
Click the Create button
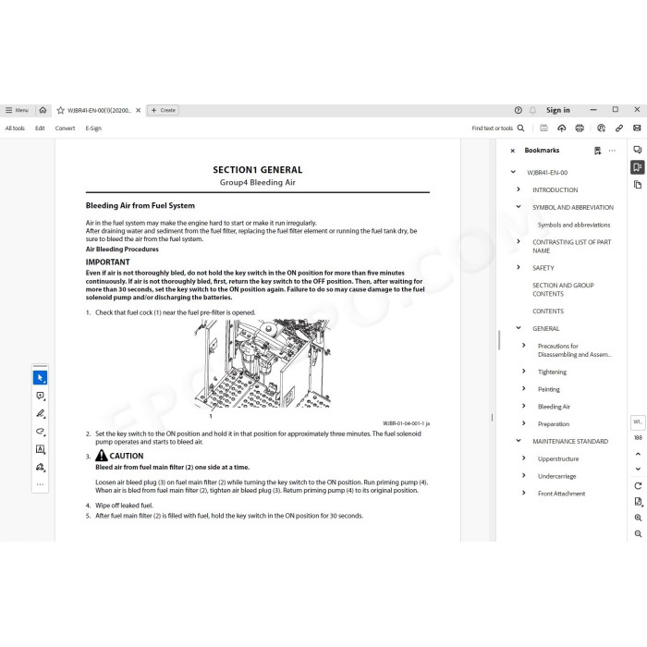(x=164, y=110)
